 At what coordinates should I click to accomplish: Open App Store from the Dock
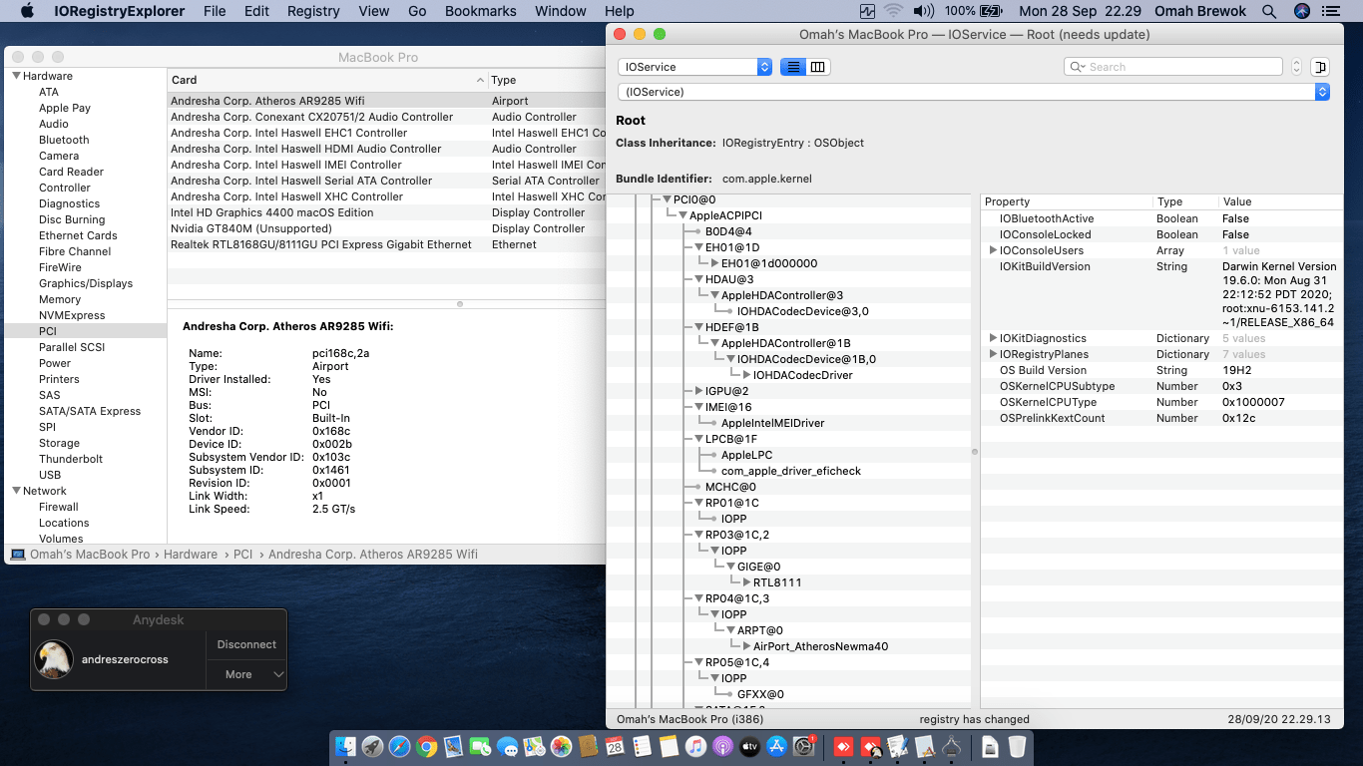pos(777,746)
